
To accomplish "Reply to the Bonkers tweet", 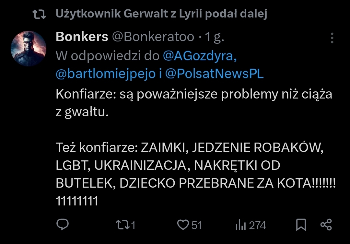I will (x=62, y=224).
